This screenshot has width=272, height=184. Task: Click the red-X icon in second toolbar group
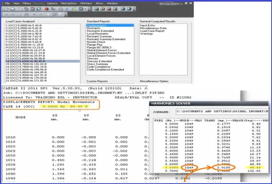[x=109, y=9]
